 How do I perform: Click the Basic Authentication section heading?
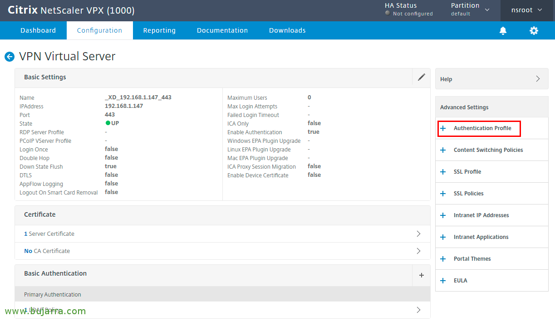(x=55, y=273)
